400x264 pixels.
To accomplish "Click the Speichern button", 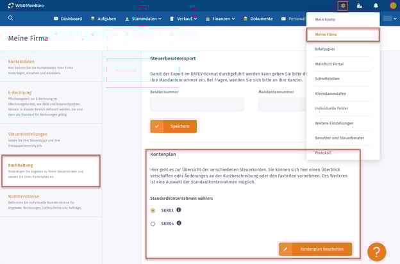I will click(174, 126).
